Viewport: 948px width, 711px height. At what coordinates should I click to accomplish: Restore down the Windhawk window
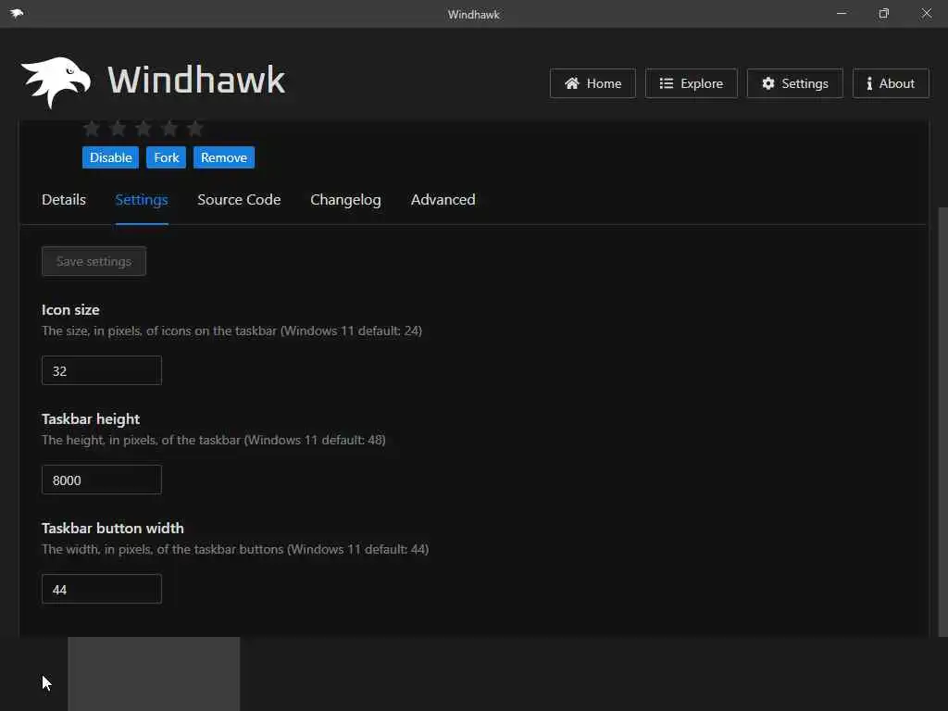[x=884, y=13]
